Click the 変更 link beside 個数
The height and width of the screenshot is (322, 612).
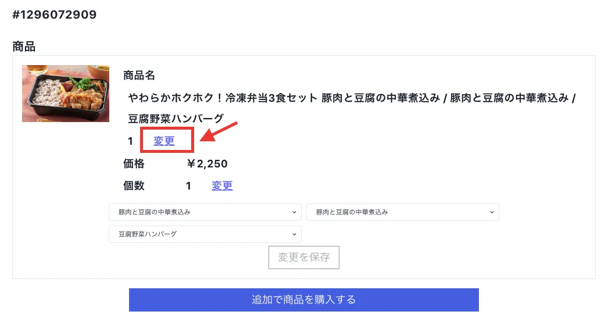(222, 186)
